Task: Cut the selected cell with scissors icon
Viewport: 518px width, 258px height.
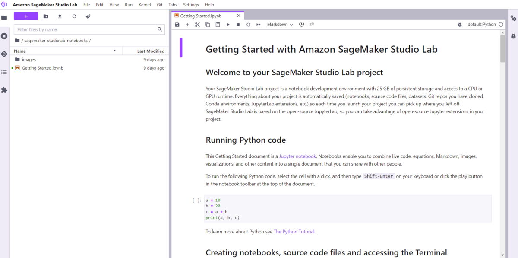Action: [x=197, y=25]
